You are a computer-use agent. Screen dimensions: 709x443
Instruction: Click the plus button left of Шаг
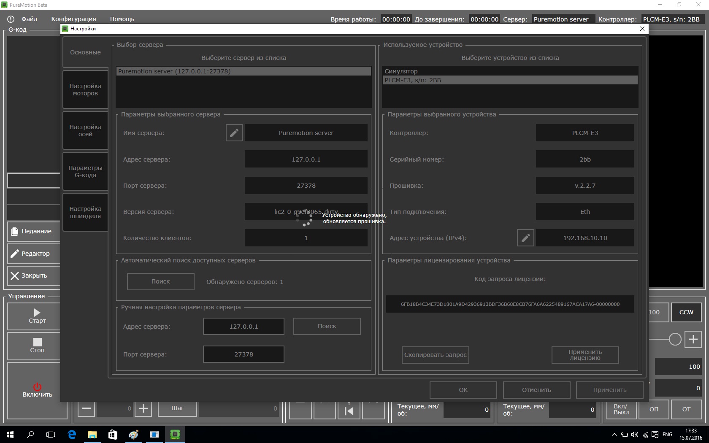(x=143, y=408)
